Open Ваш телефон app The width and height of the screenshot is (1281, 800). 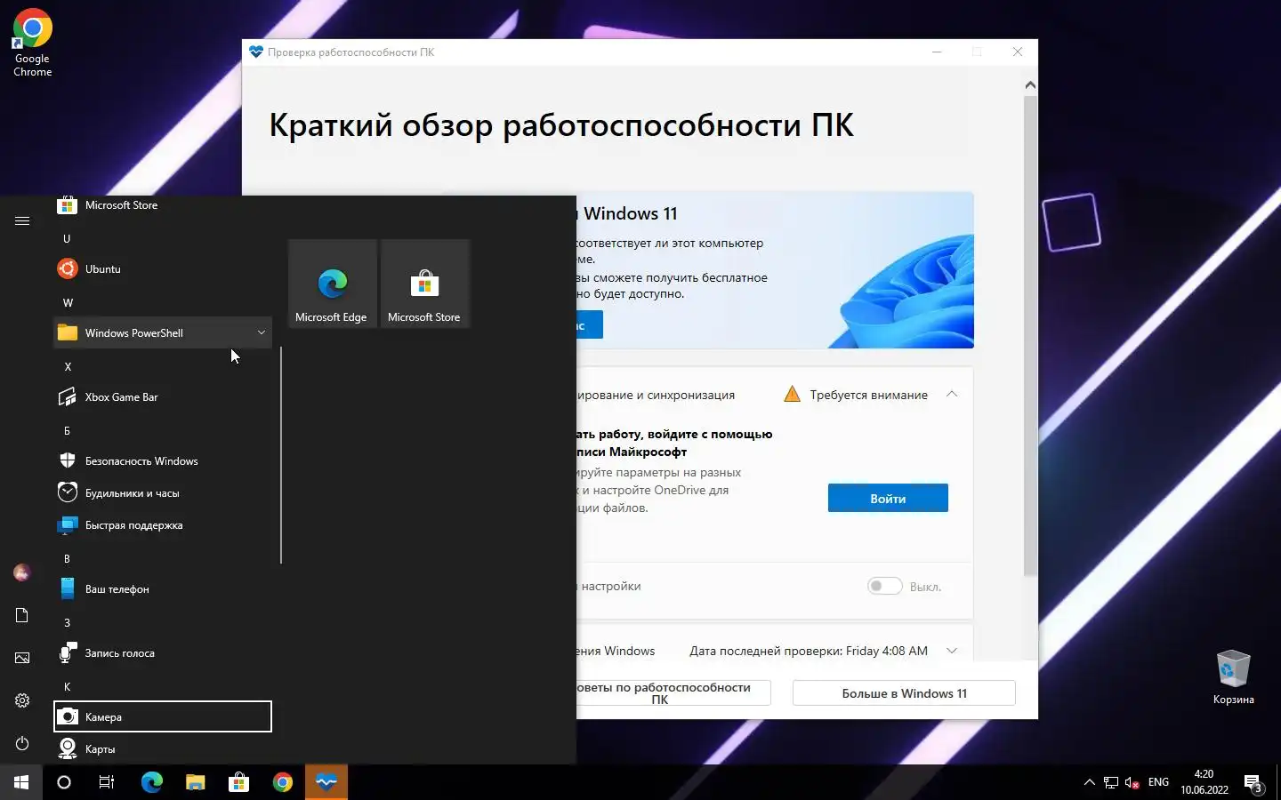coord(163,589)
